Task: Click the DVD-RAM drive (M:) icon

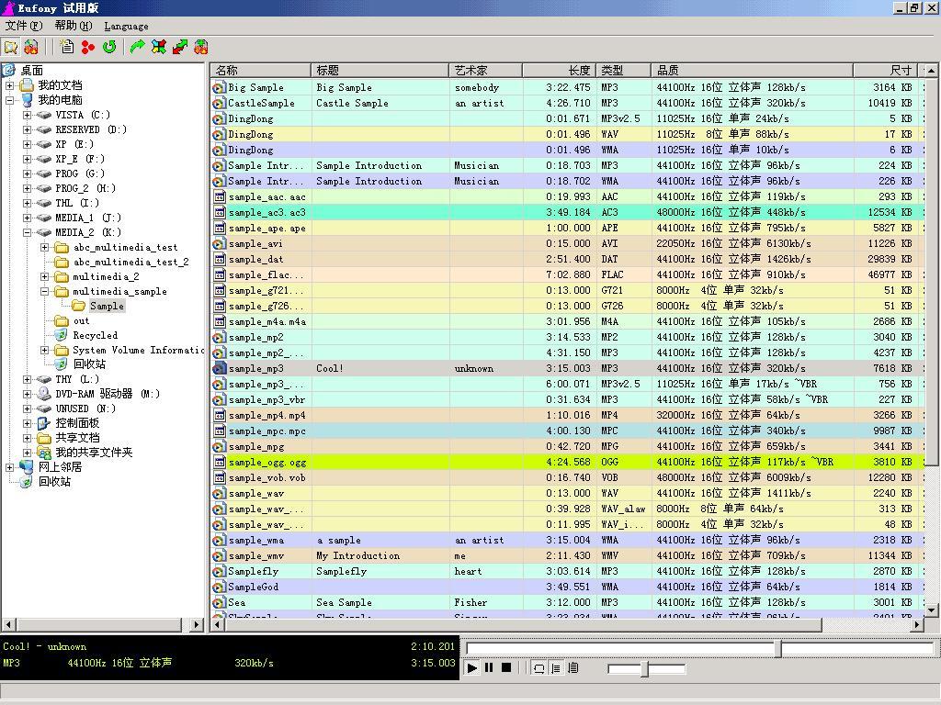Action: [44, 394]
